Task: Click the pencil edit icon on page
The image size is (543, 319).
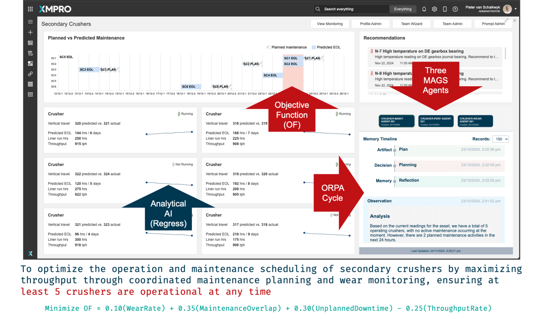Action: 507,20
